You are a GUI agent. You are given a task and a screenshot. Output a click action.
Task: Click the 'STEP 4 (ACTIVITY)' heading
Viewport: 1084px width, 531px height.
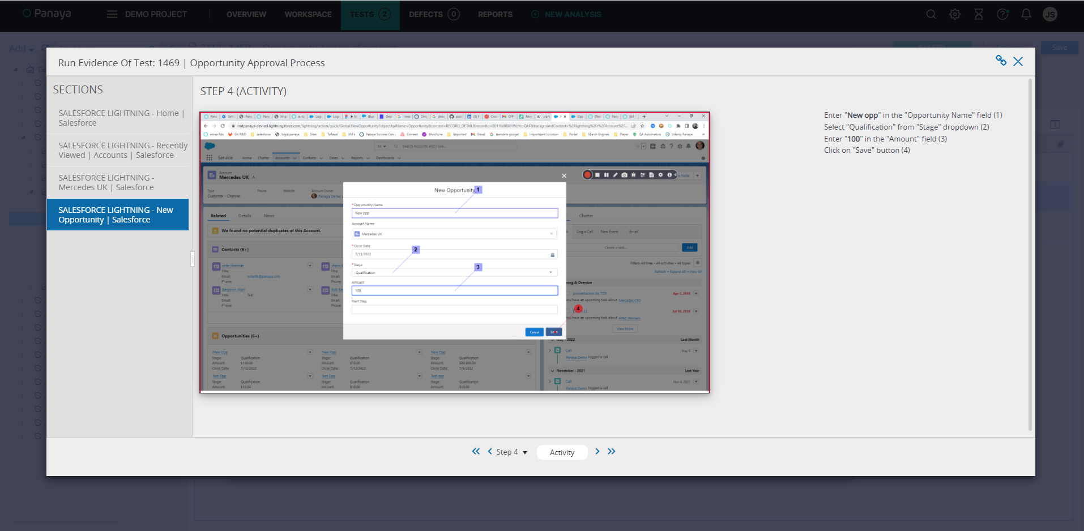(244, 91)
